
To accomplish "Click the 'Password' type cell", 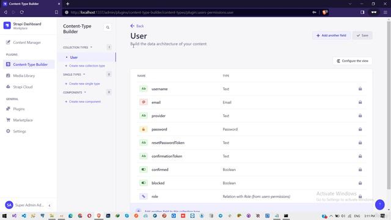I will pos(230,129).
